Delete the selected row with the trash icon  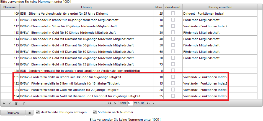point(16,103)
